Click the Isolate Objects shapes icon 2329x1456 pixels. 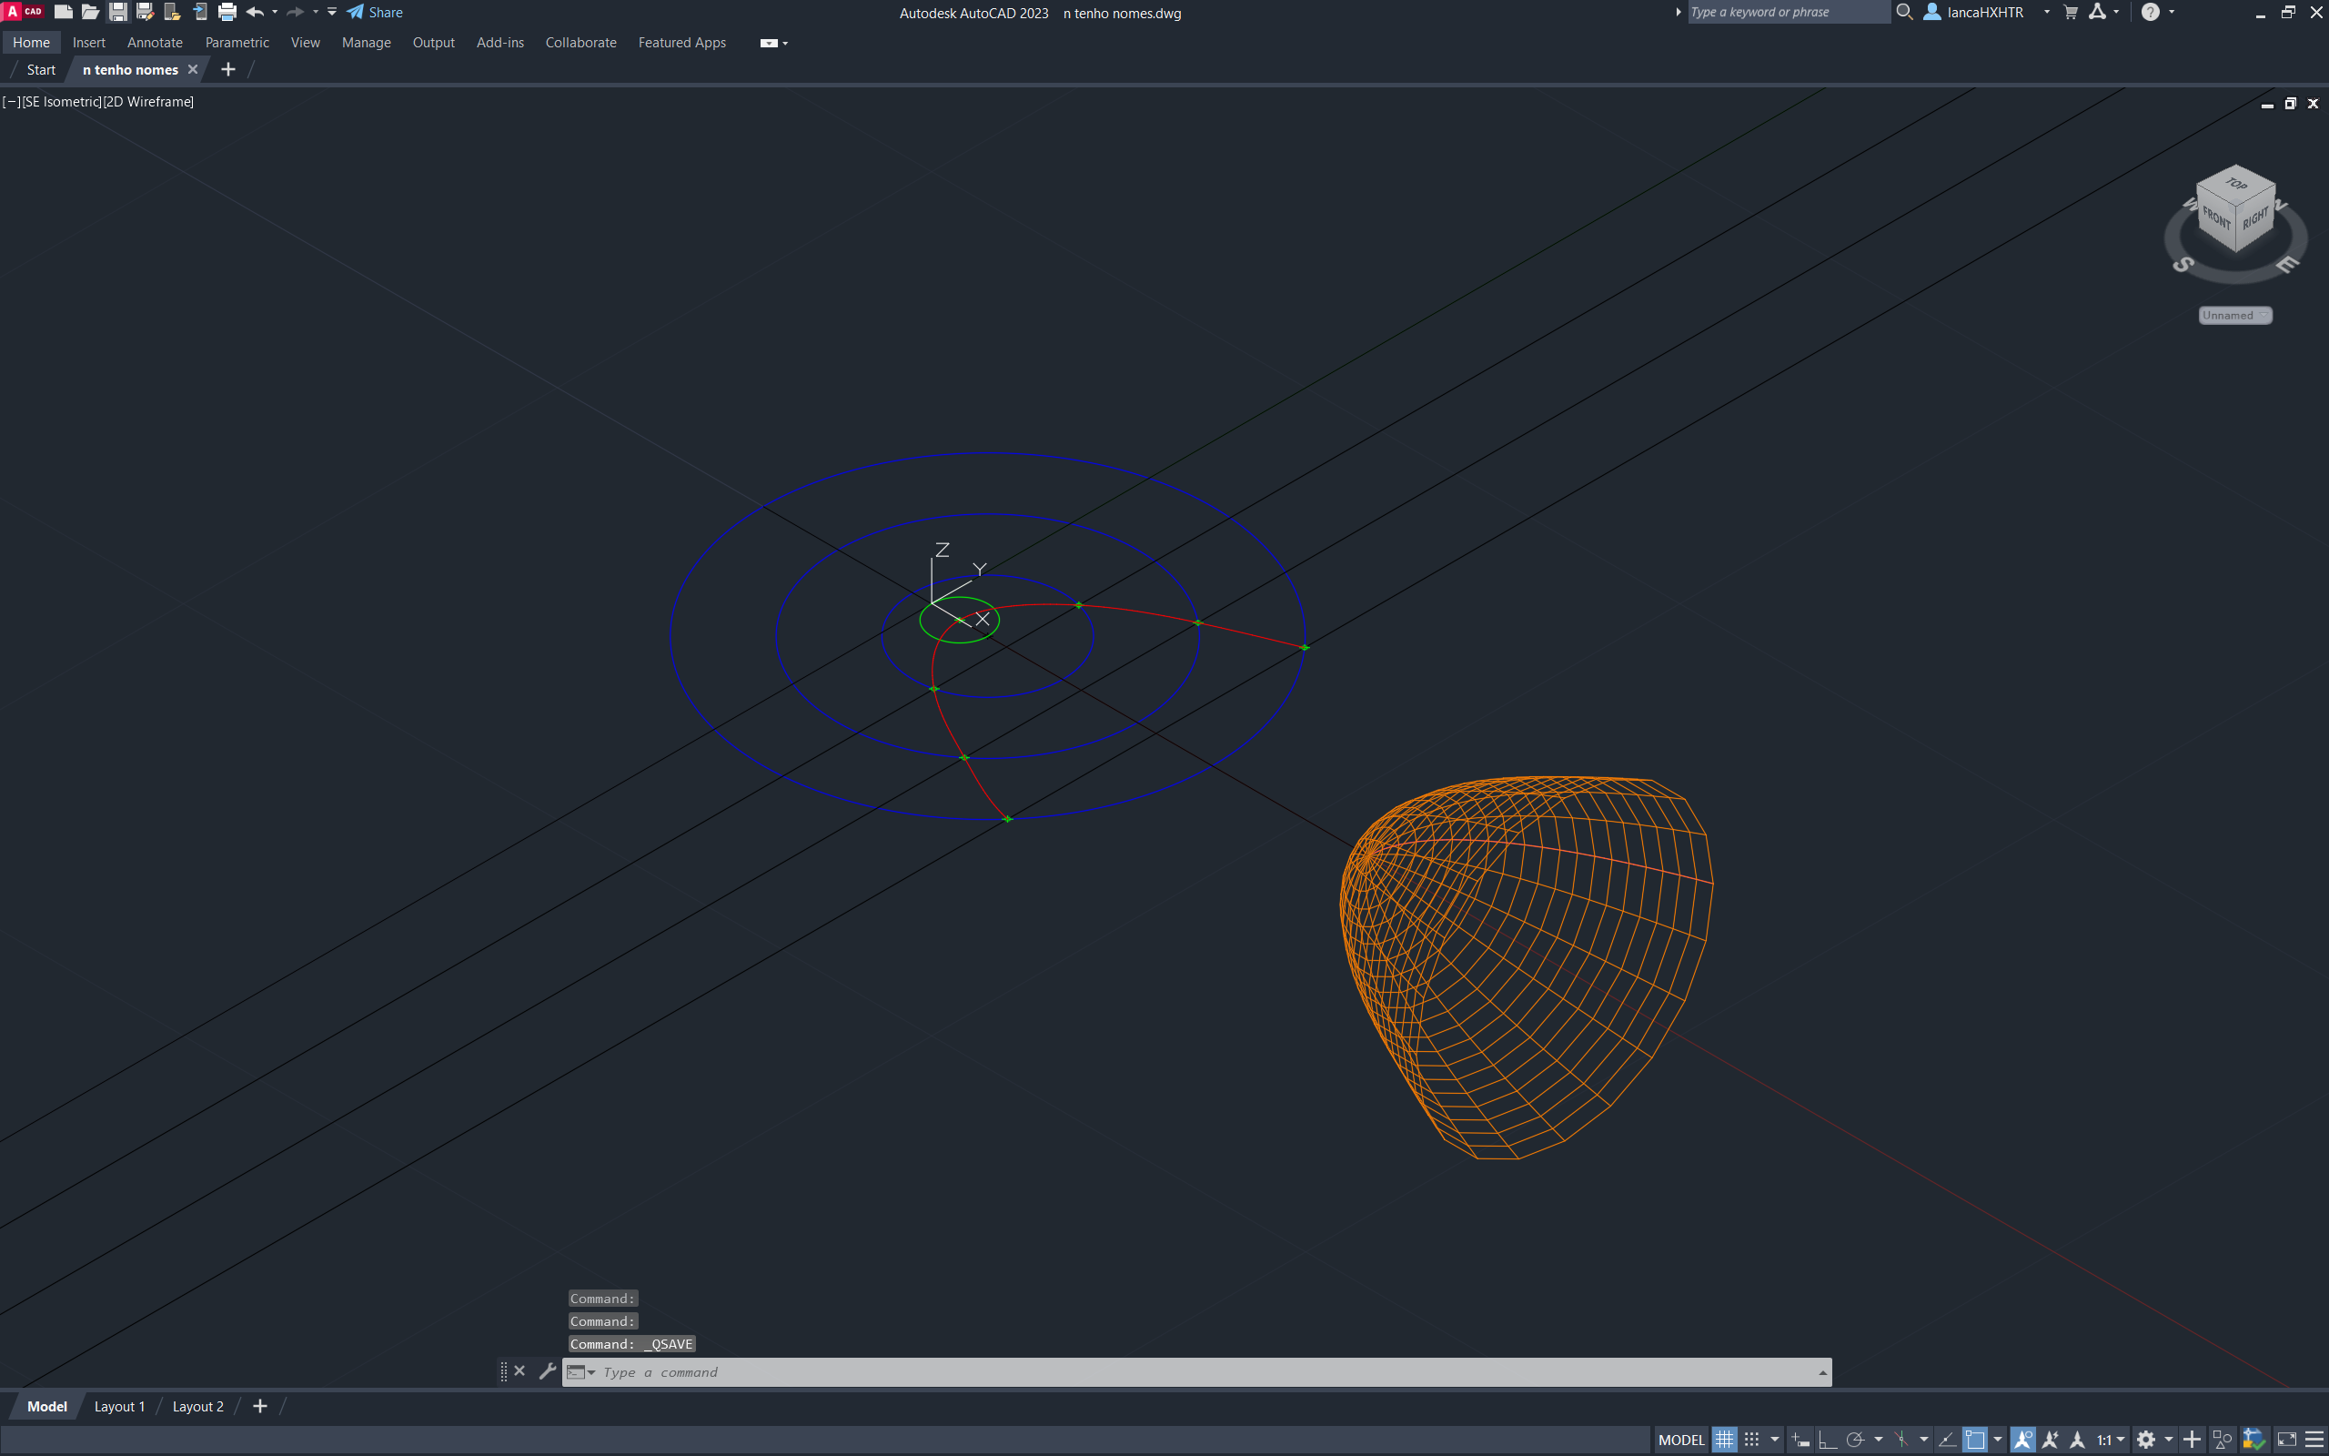coord(2223,1440)
